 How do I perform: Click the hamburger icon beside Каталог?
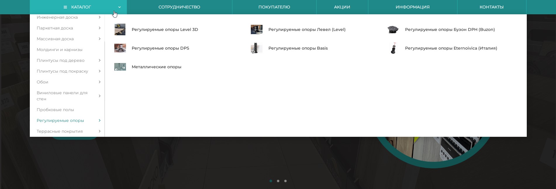pyautogui.click(x=65, y=7)
